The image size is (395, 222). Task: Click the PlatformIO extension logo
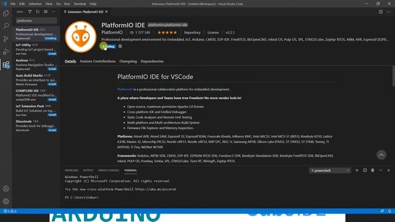click(81, 37)
